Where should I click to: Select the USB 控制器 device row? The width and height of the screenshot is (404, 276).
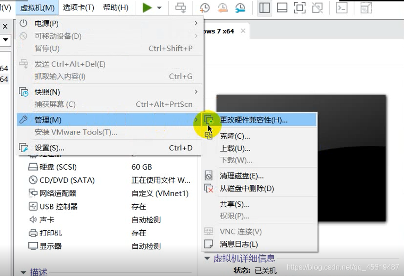[x=110, y=206]
